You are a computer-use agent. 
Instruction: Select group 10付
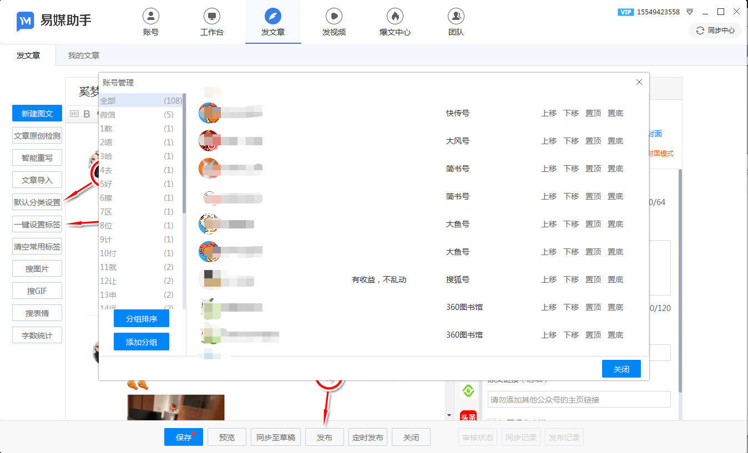tap(141, 253)
